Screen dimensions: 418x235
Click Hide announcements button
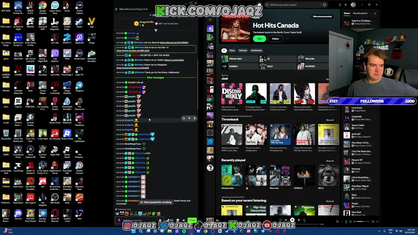point(322,16)
